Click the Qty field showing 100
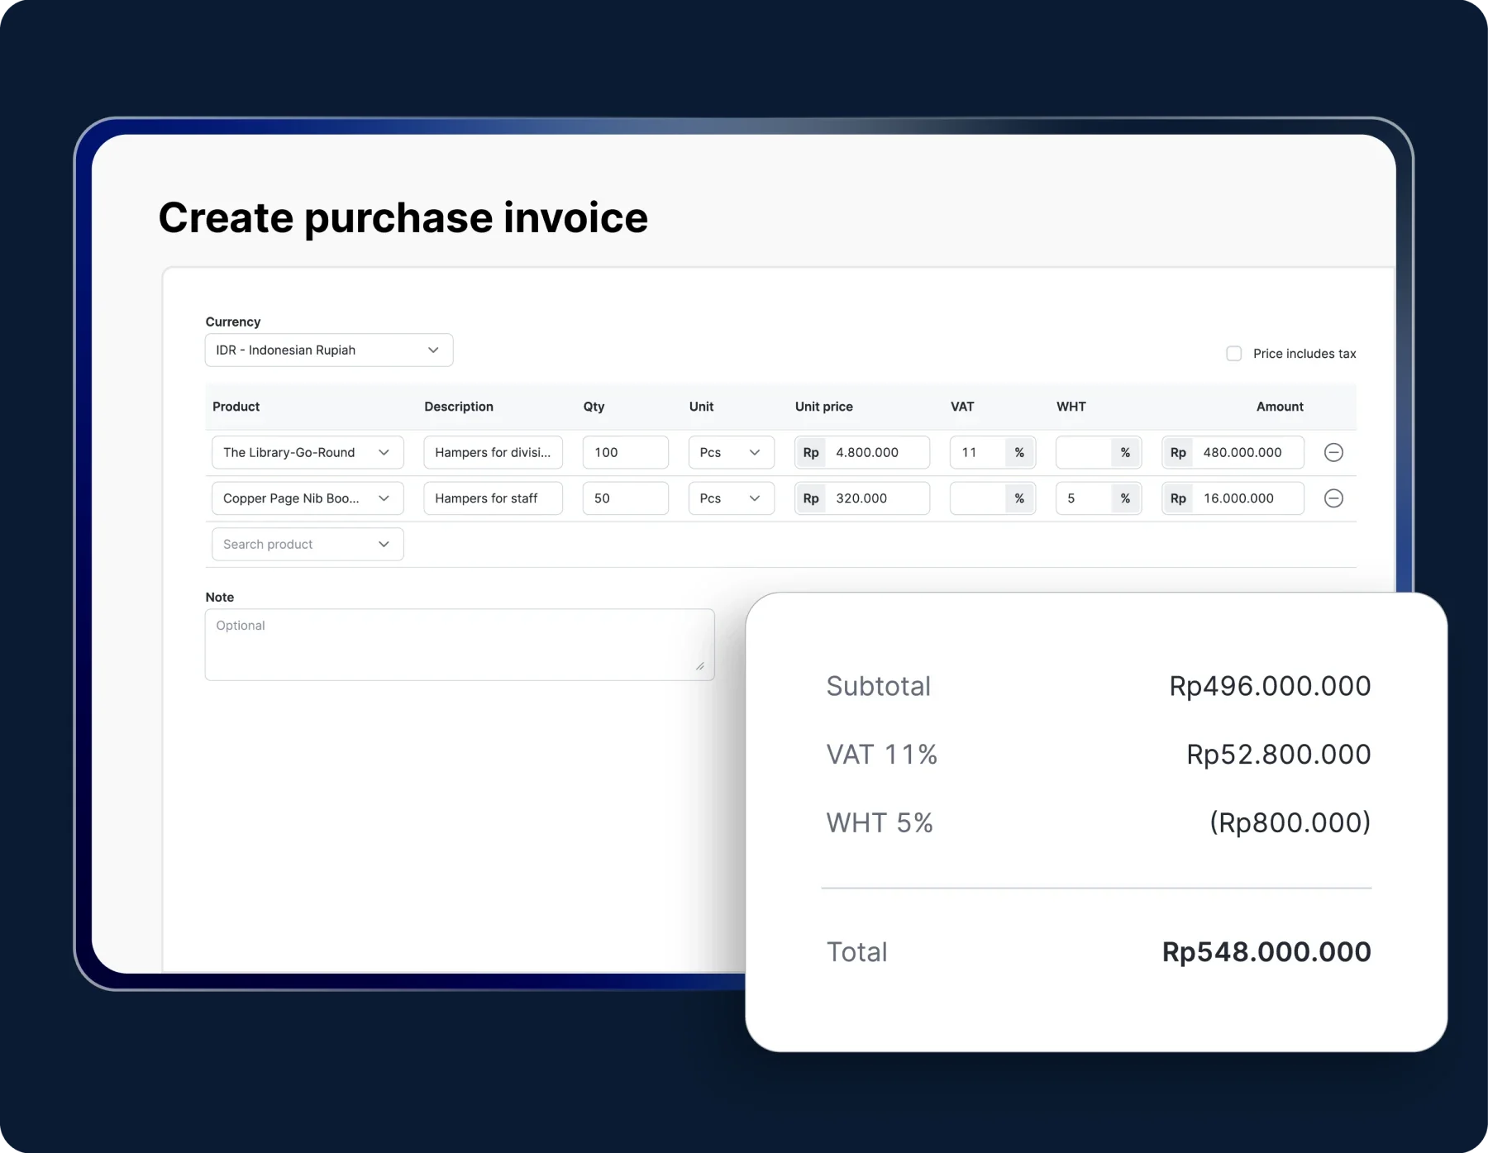This screenshot has height=1153, width=1488. (625, 453)
